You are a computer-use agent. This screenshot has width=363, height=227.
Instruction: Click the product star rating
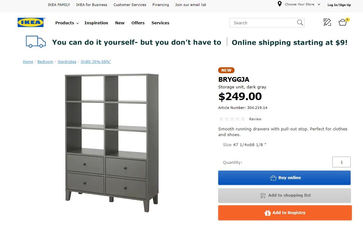[232, 119]
